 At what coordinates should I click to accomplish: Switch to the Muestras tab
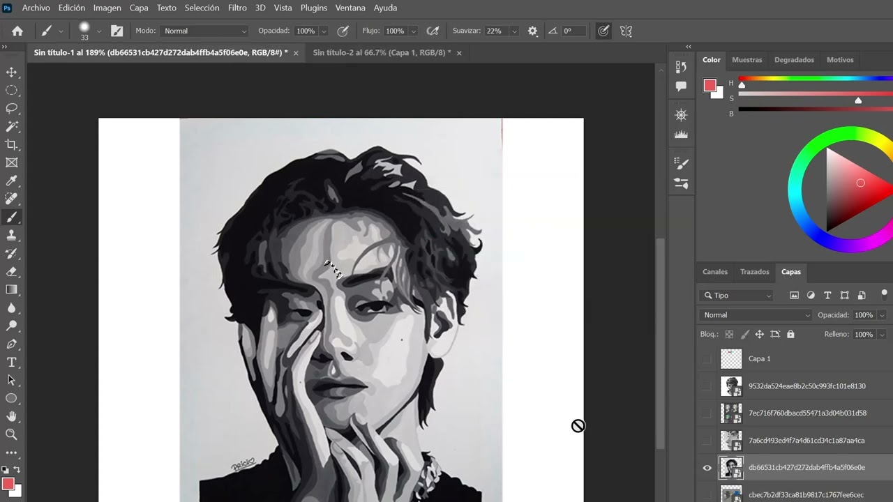(747, 60)
